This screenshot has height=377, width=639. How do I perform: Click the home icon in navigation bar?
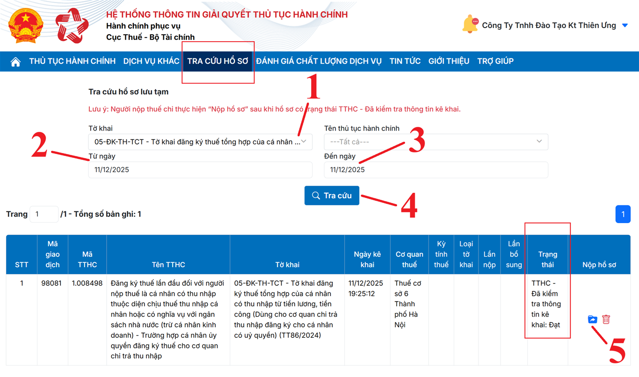coord(15,62)
